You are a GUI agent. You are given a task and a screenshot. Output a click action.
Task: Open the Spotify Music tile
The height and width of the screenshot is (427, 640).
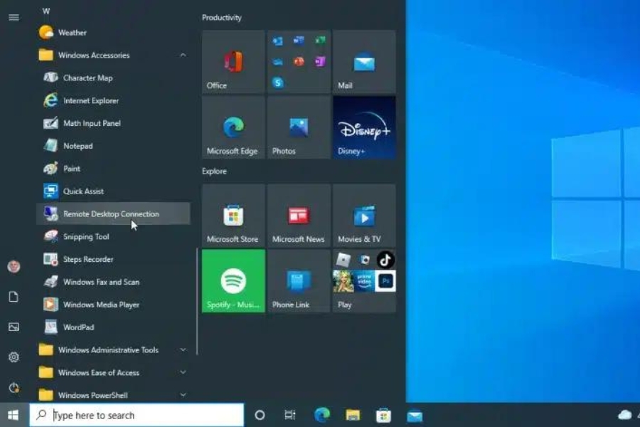coord(233,281)
